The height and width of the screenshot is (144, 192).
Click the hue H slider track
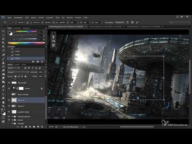point(26,32)
